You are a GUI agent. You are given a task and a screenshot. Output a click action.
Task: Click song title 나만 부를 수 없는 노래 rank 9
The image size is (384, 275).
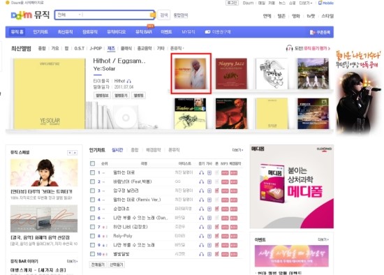point(134,245)
